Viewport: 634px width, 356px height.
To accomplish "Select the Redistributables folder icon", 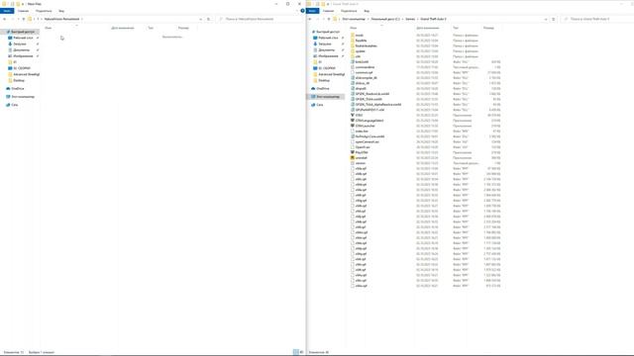I will tap(353, 45).
